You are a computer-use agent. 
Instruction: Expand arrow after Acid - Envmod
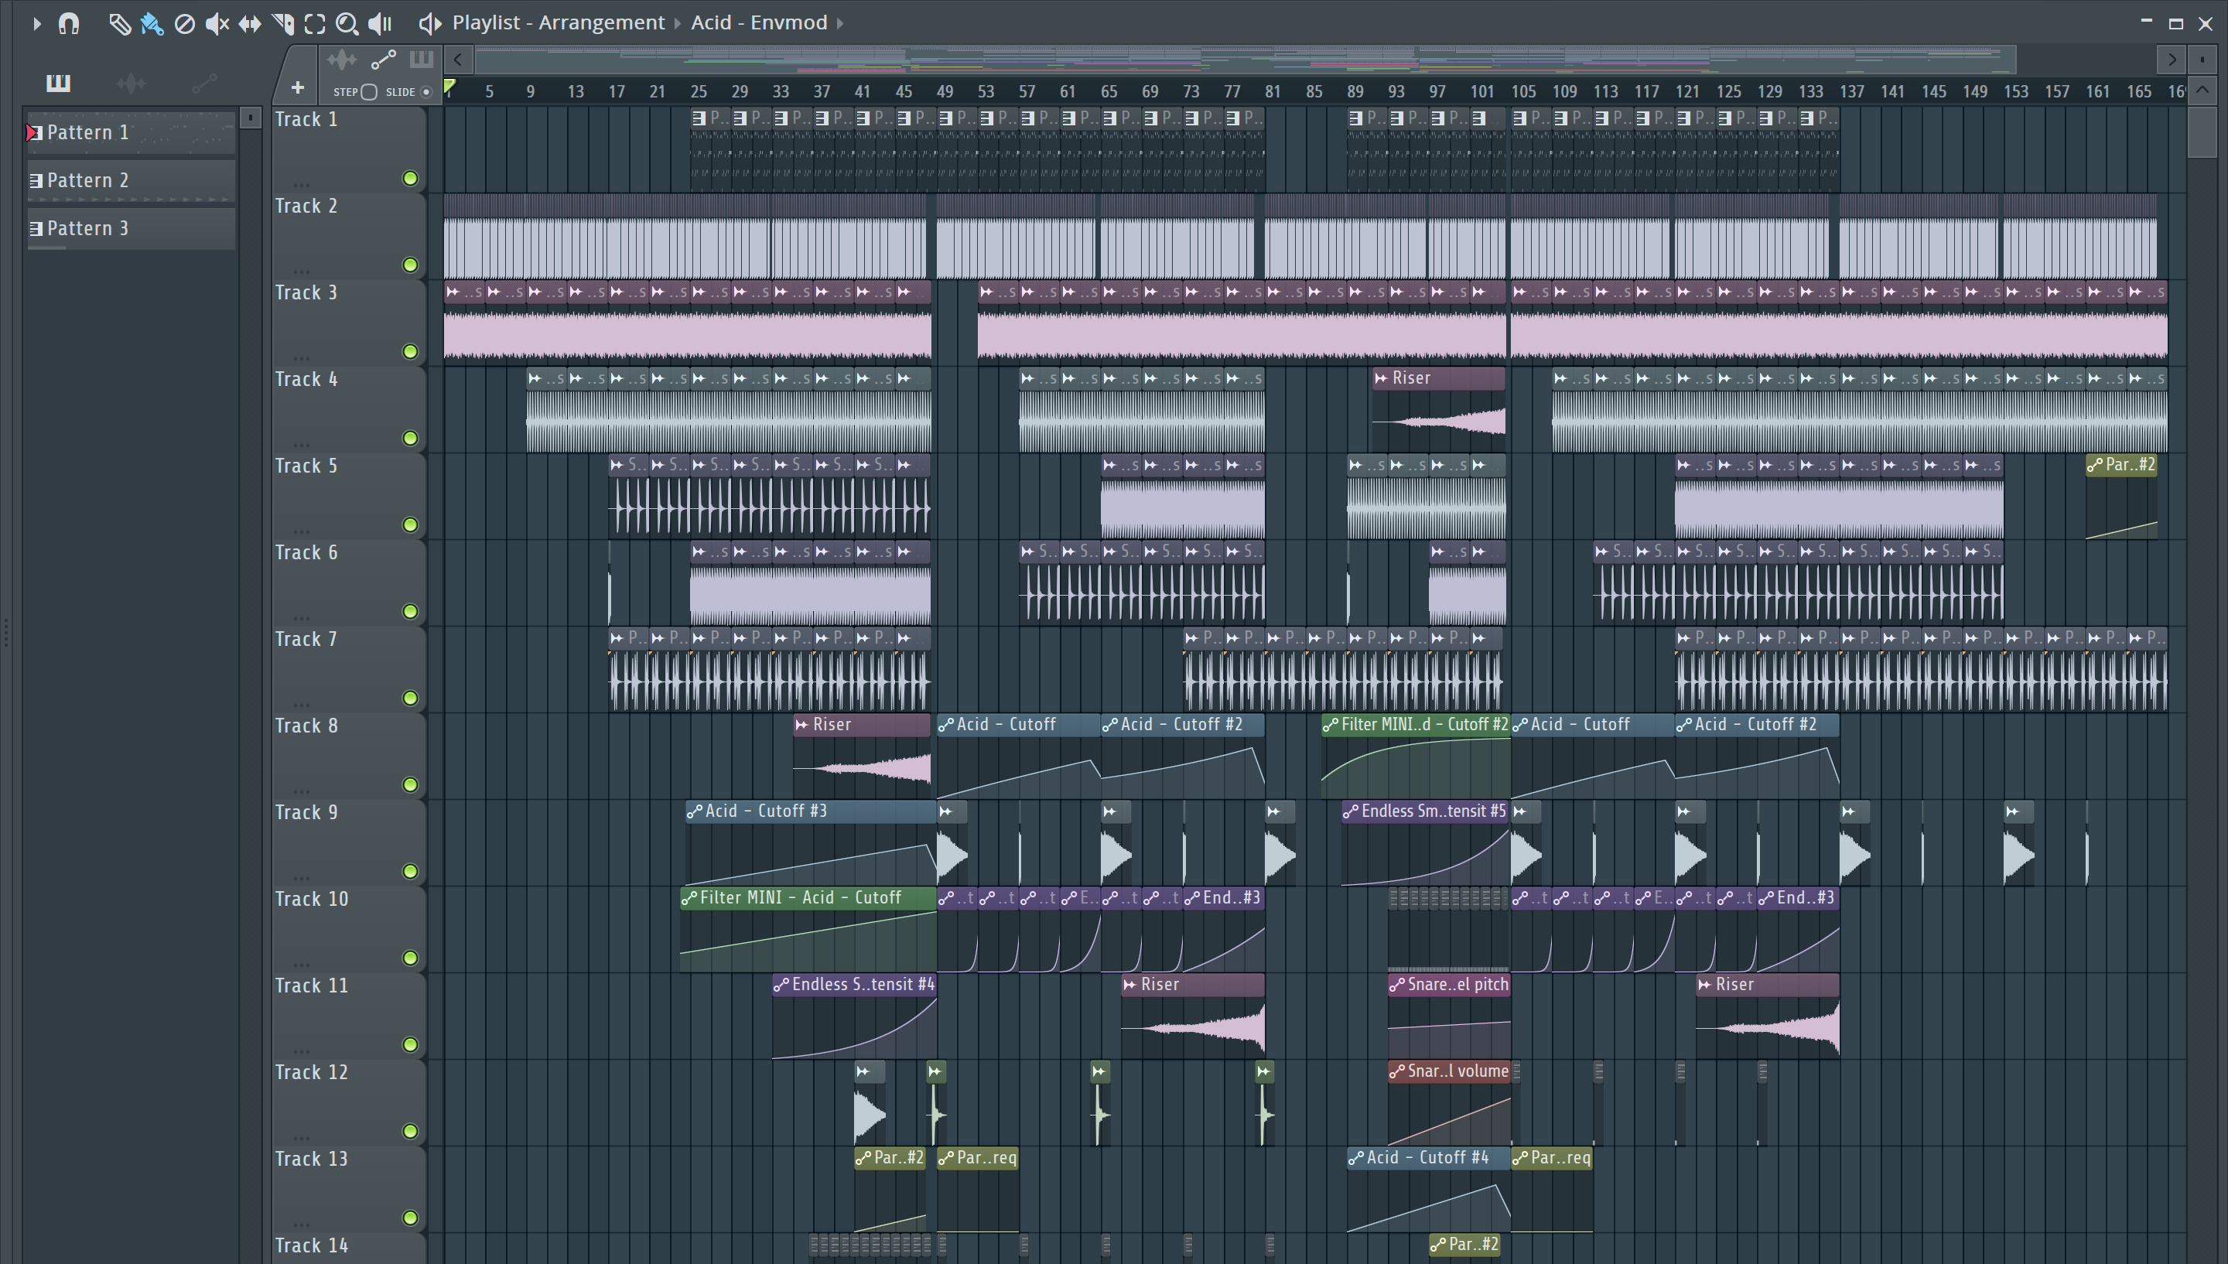(x=840, y=23)
